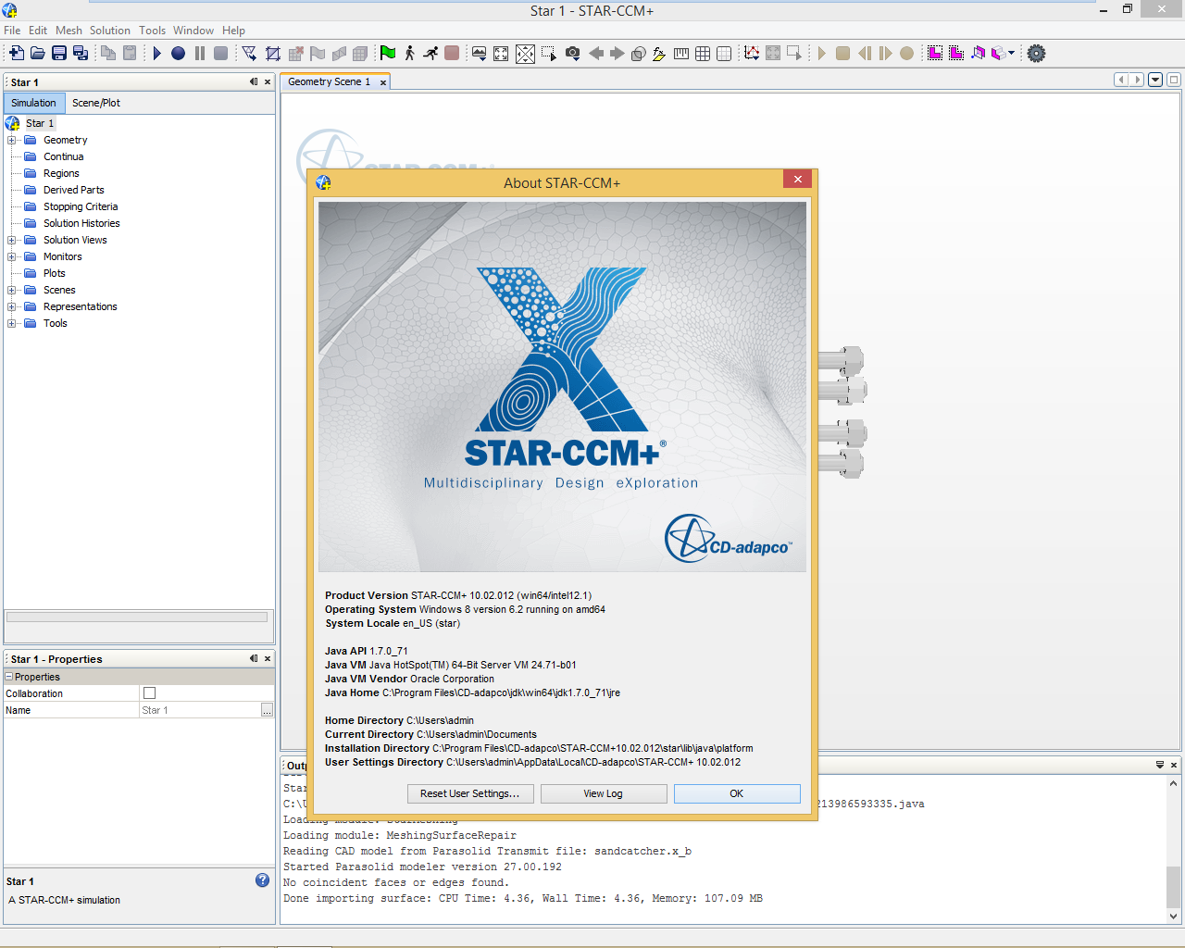
Task: Switch to the Scene/Plot tab
Action: point(96,103)
